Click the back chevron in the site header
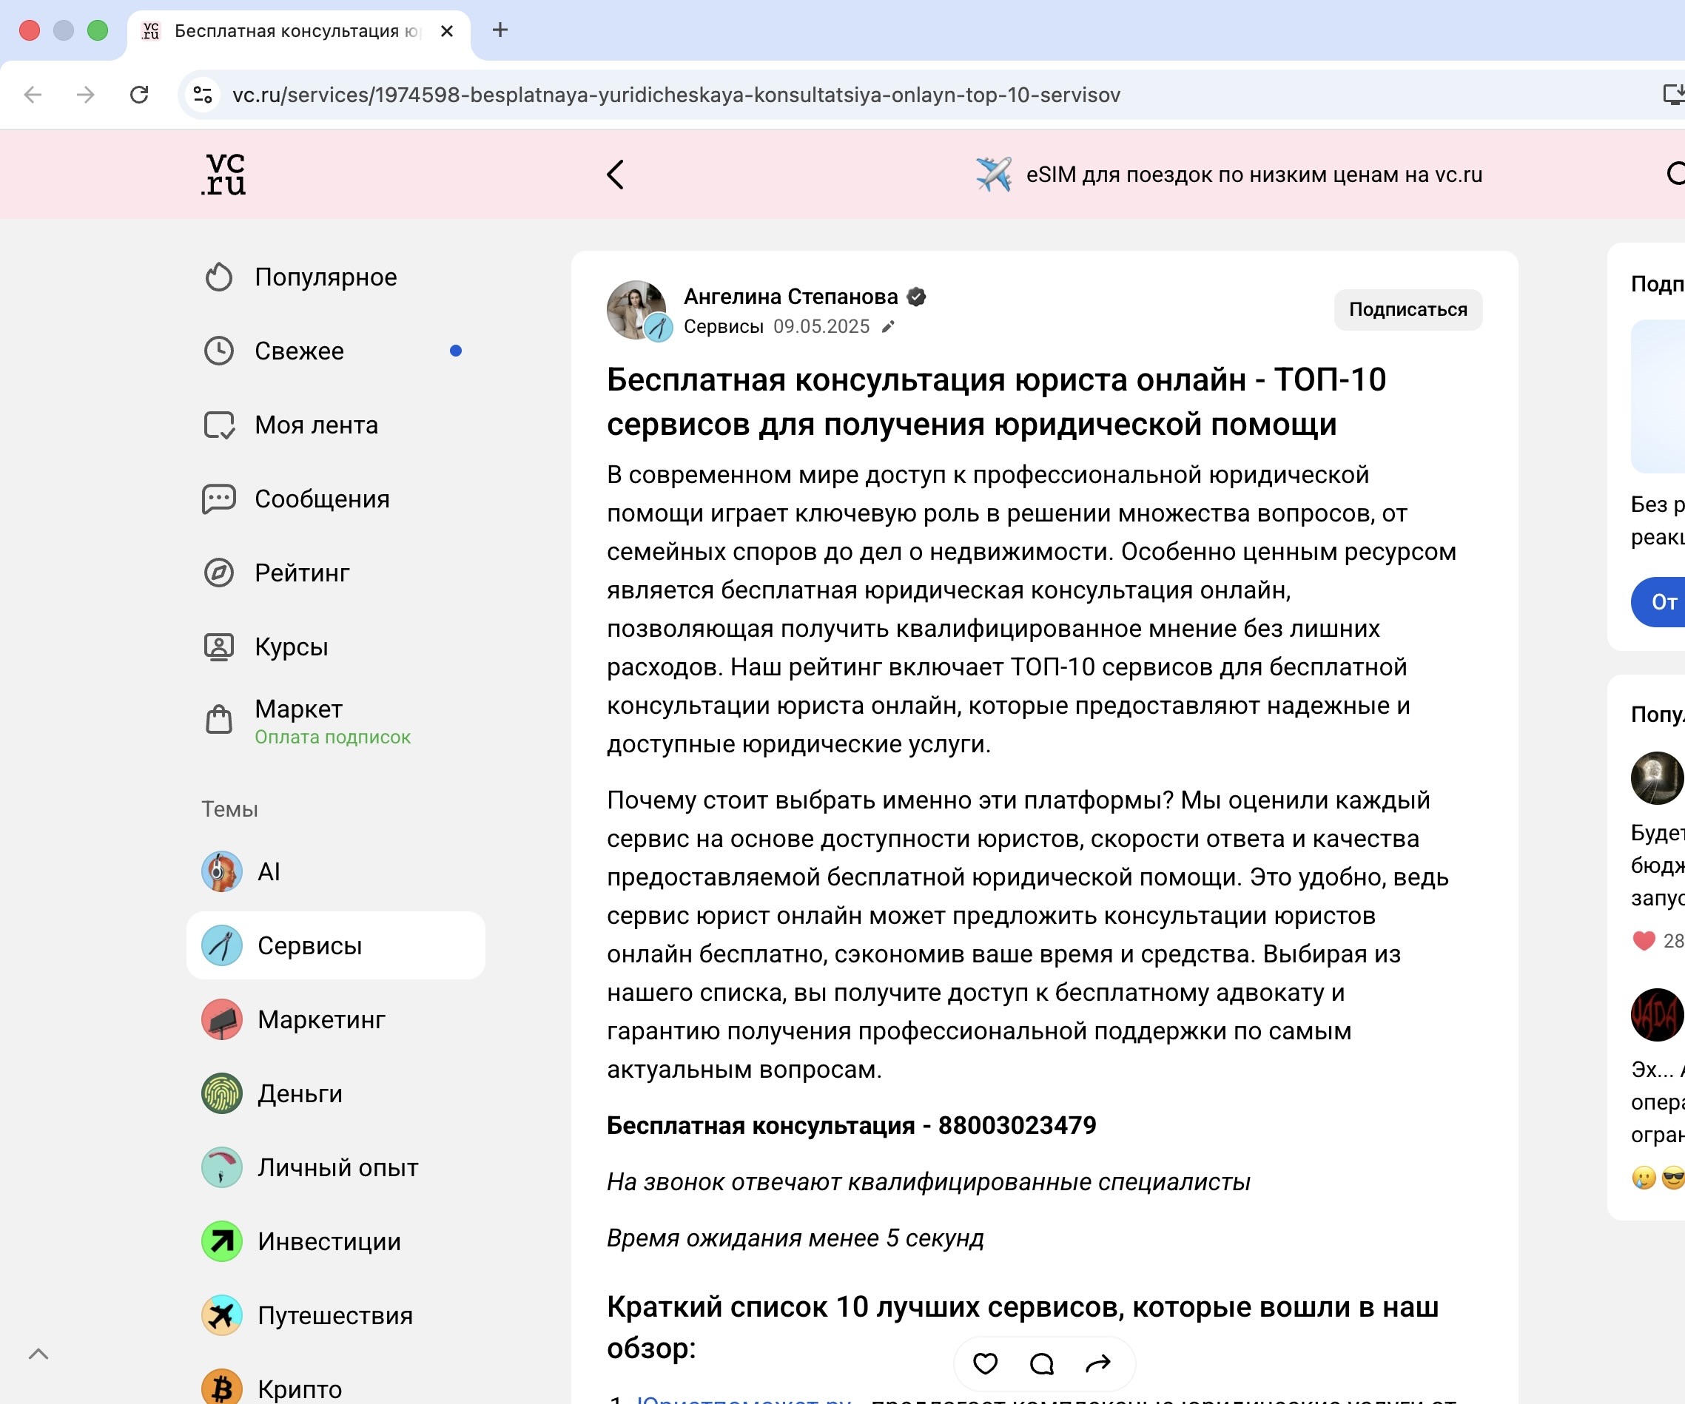This screenshot has height=1404, width=1685. (x=616, y=174)
